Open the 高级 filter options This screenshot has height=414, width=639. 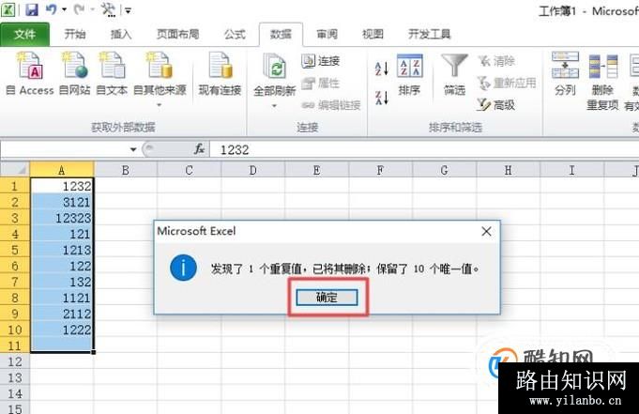[x=496, y=105]
